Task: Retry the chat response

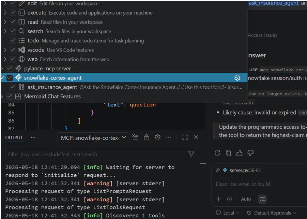Action: [217, 153]
